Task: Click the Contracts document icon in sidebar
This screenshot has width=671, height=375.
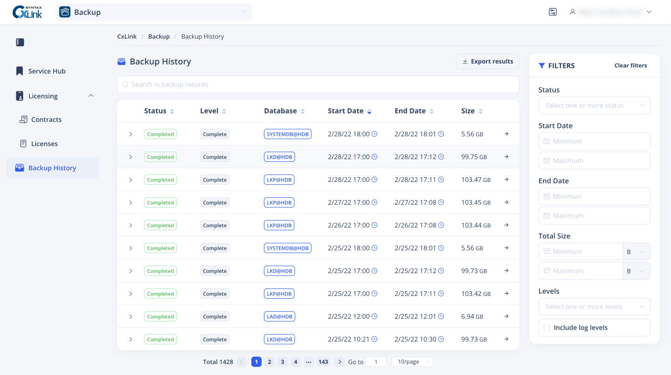Action: [x=23, y=119]
